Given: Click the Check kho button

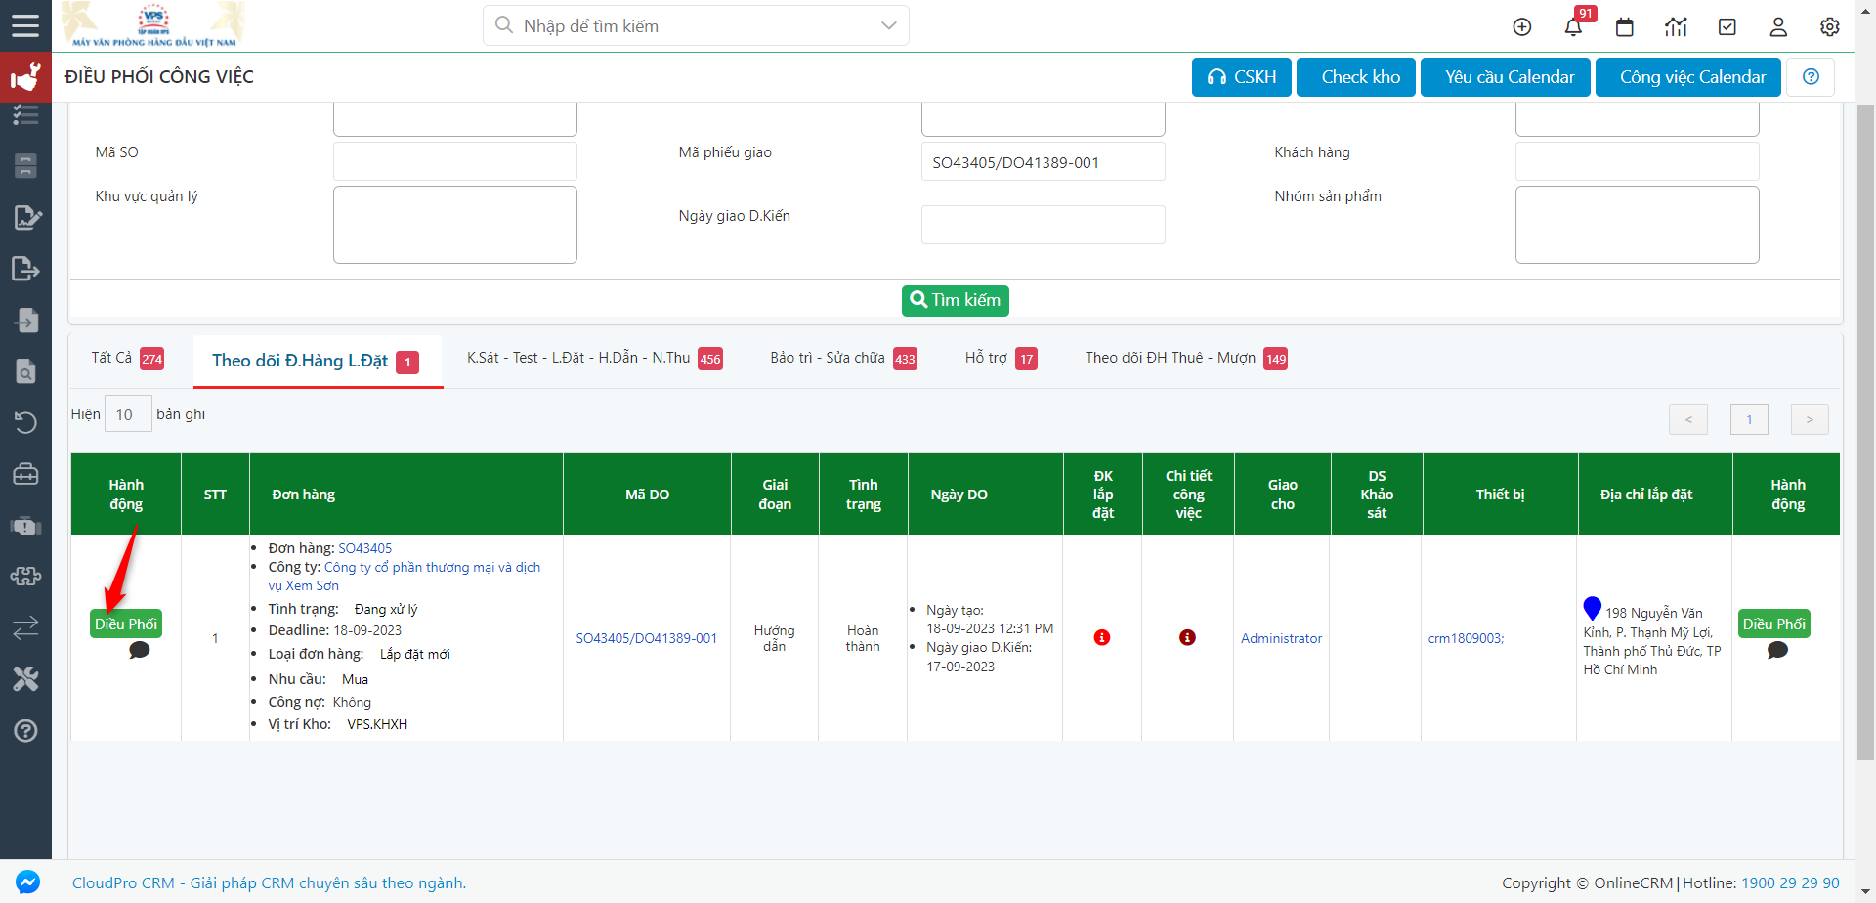Looking at the screenshot, I should click(x=1356, y=77).
